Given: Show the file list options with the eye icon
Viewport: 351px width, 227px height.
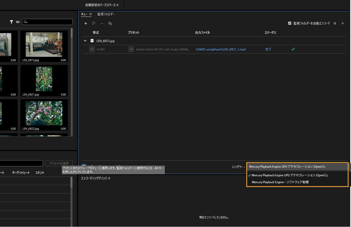Looking at the screenshot, I should (x=18, y=22).
